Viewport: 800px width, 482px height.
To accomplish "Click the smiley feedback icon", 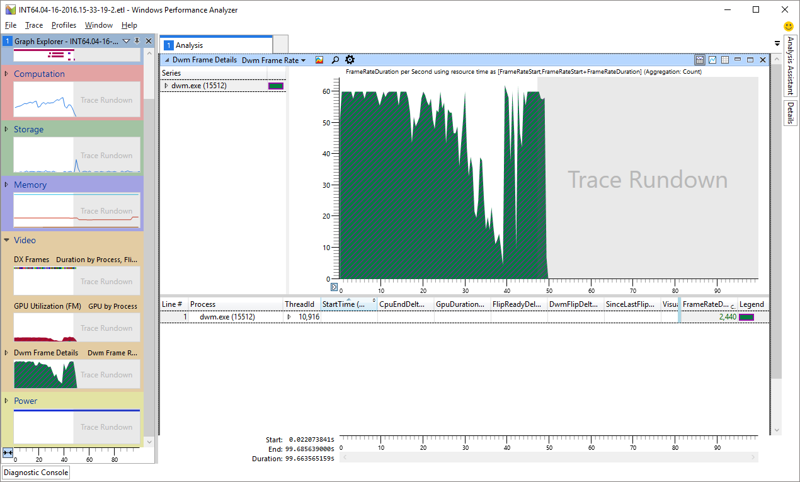I will [x=788, y=26].
